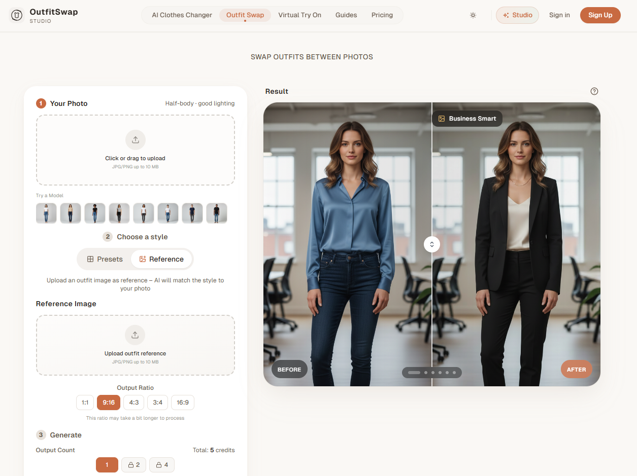Select the 4:3 output ratio

pos(134,402)
